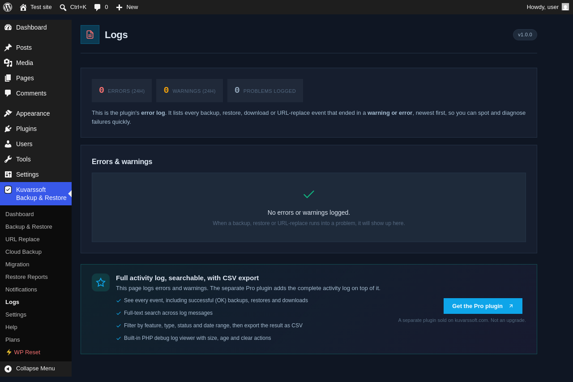Open the comments bubble icon in admin bar

pos(98,7)
